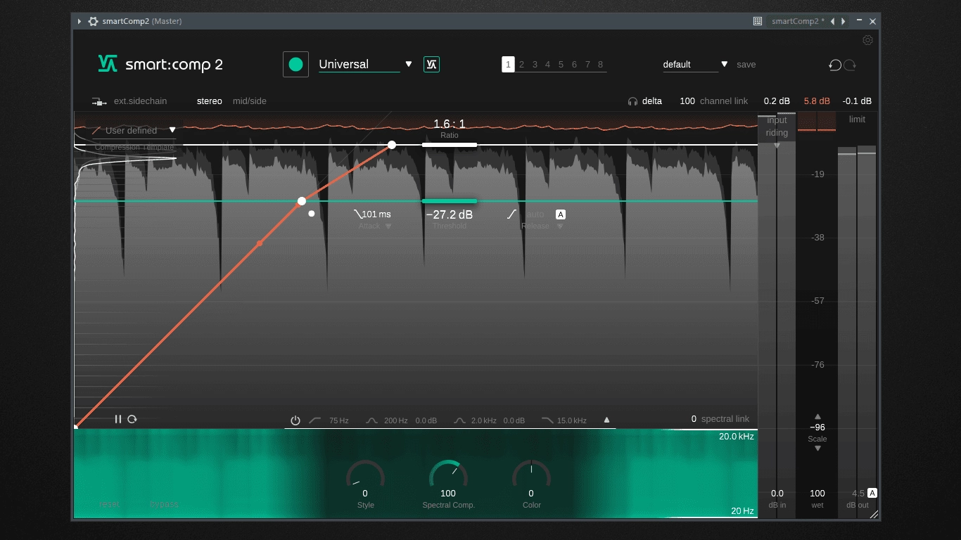The image size is (961, 540).
Task: Open the plugin settings gear
Action: click(x=867, y=40)
